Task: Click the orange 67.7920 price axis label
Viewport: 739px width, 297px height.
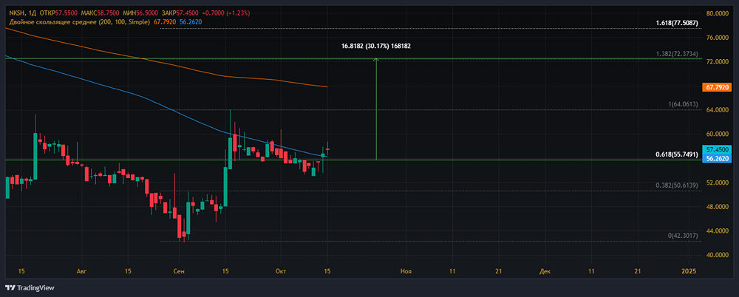Action: point(716,87)
